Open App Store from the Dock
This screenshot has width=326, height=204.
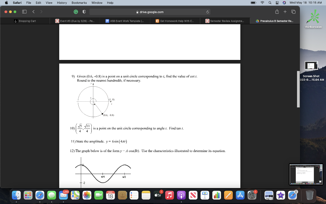(x=240, y=195)
